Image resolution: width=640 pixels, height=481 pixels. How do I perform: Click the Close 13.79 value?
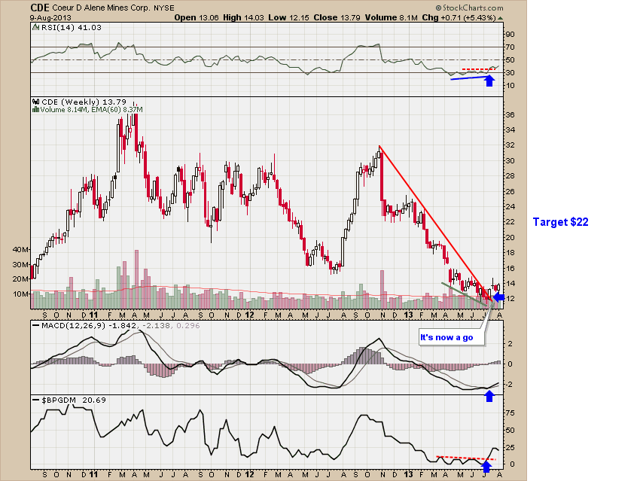pos(337,18)
